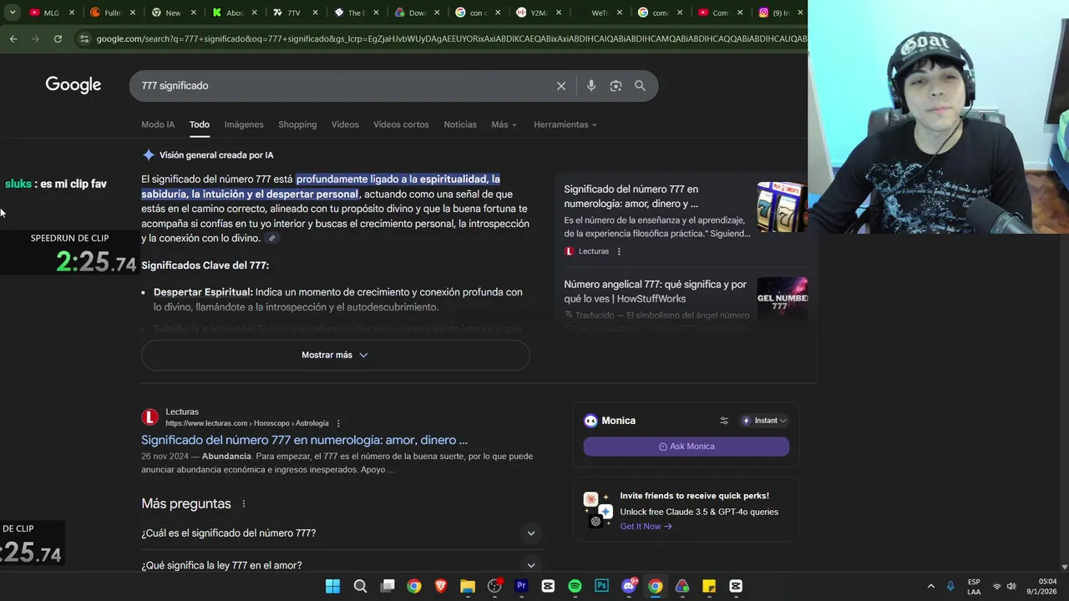Screen dimensions: 1069x601
Task: Switch to Modo IA tab
Action: tap(158, 124)
